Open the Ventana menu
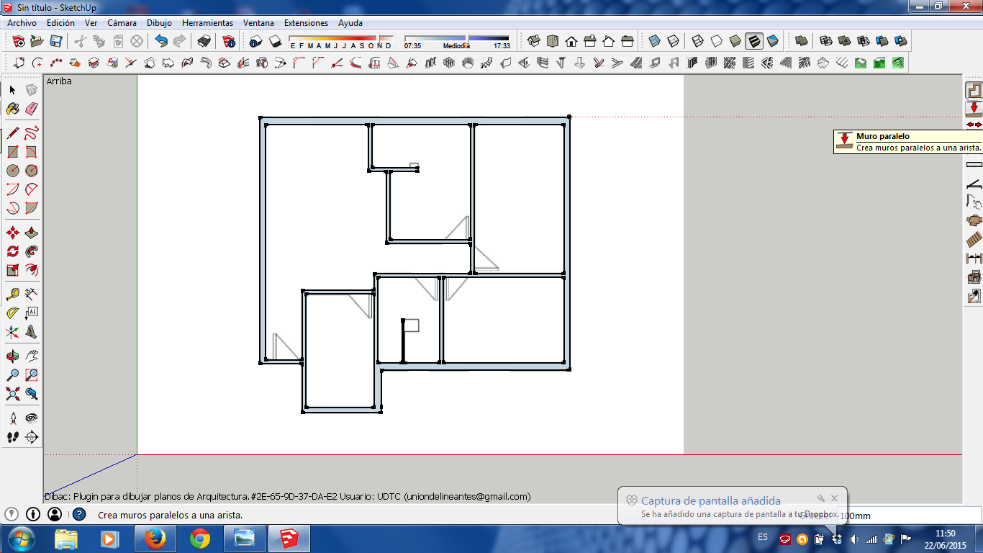 point(258,23)
